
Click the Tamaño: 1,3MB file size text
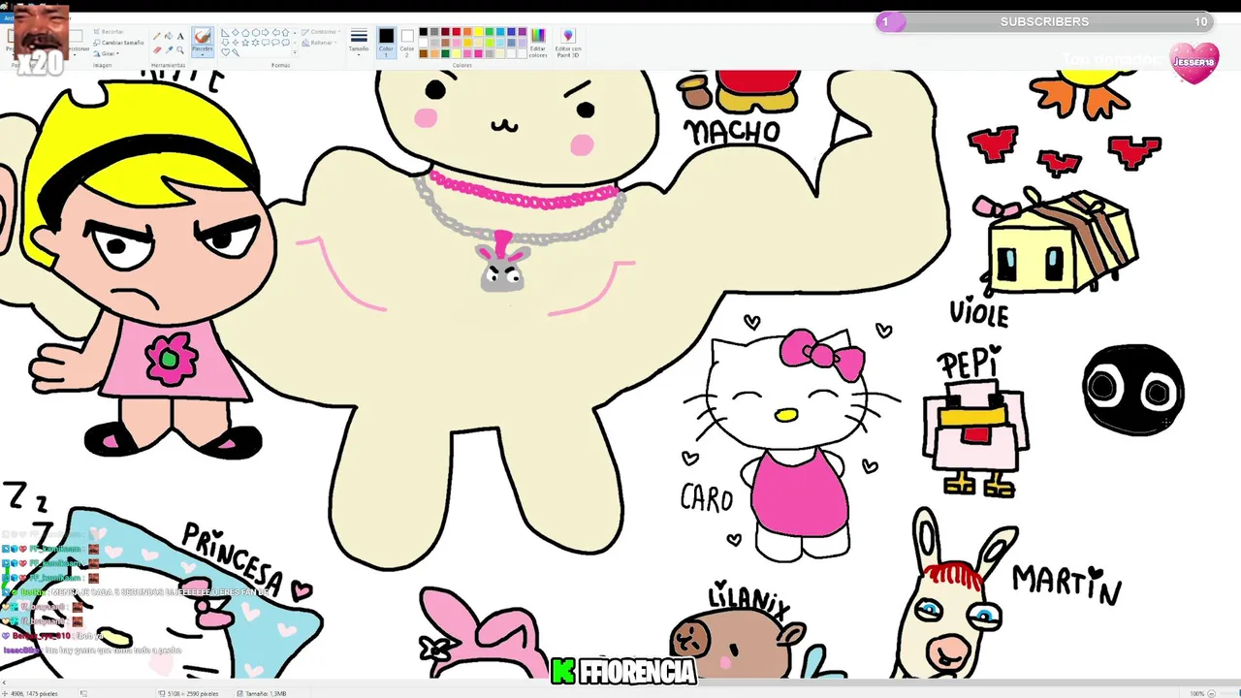[x=265, y=693]
